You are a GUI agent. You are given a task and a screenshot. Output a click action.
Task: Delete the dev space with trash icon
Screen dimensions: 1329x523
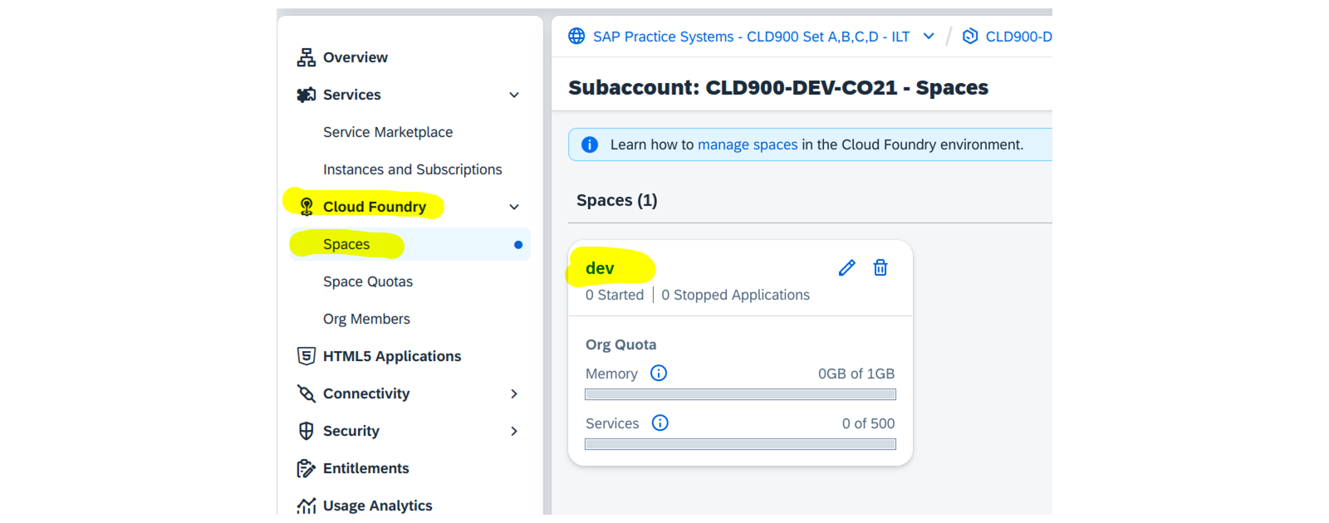click(x=880, y=267)
